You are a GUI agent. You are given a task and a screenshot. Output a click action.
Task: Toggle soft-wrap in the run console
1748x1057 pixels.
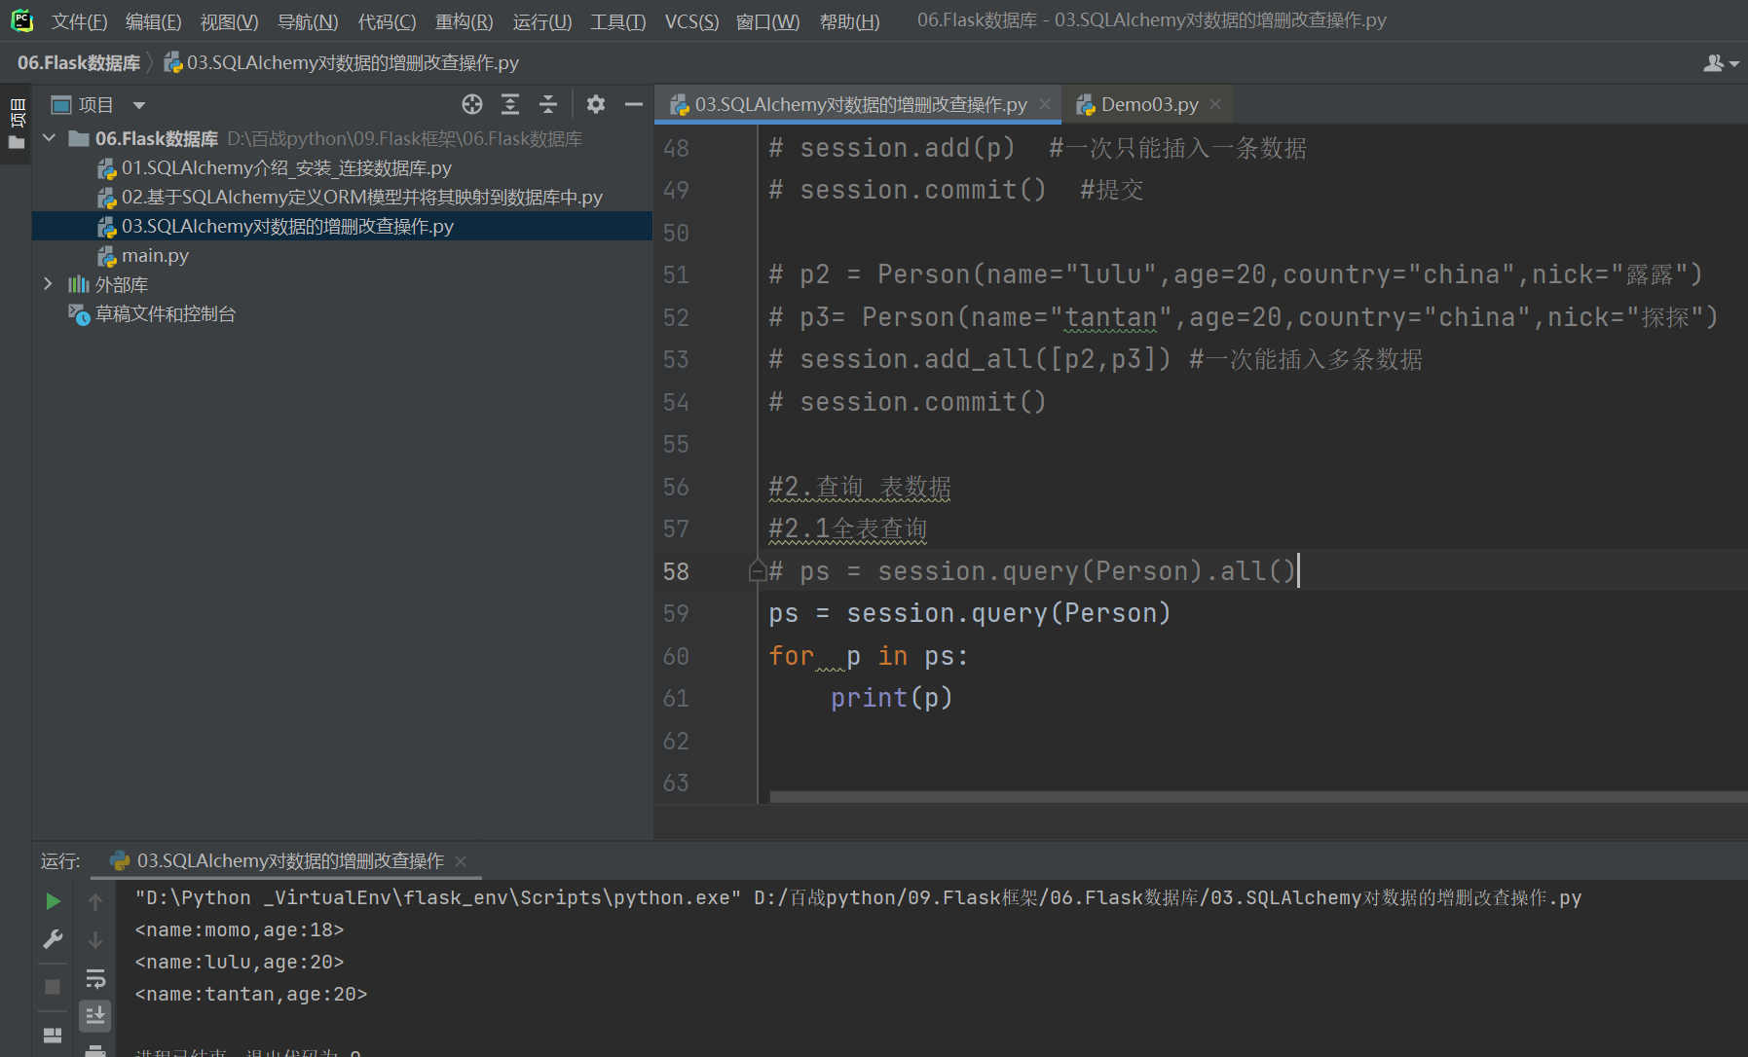pyautogui.click(x=95, y=978)
